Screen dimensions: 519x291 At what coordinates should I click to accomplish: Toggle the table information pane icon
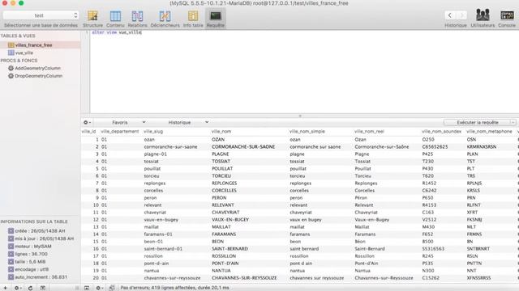[x=43, y=288]
